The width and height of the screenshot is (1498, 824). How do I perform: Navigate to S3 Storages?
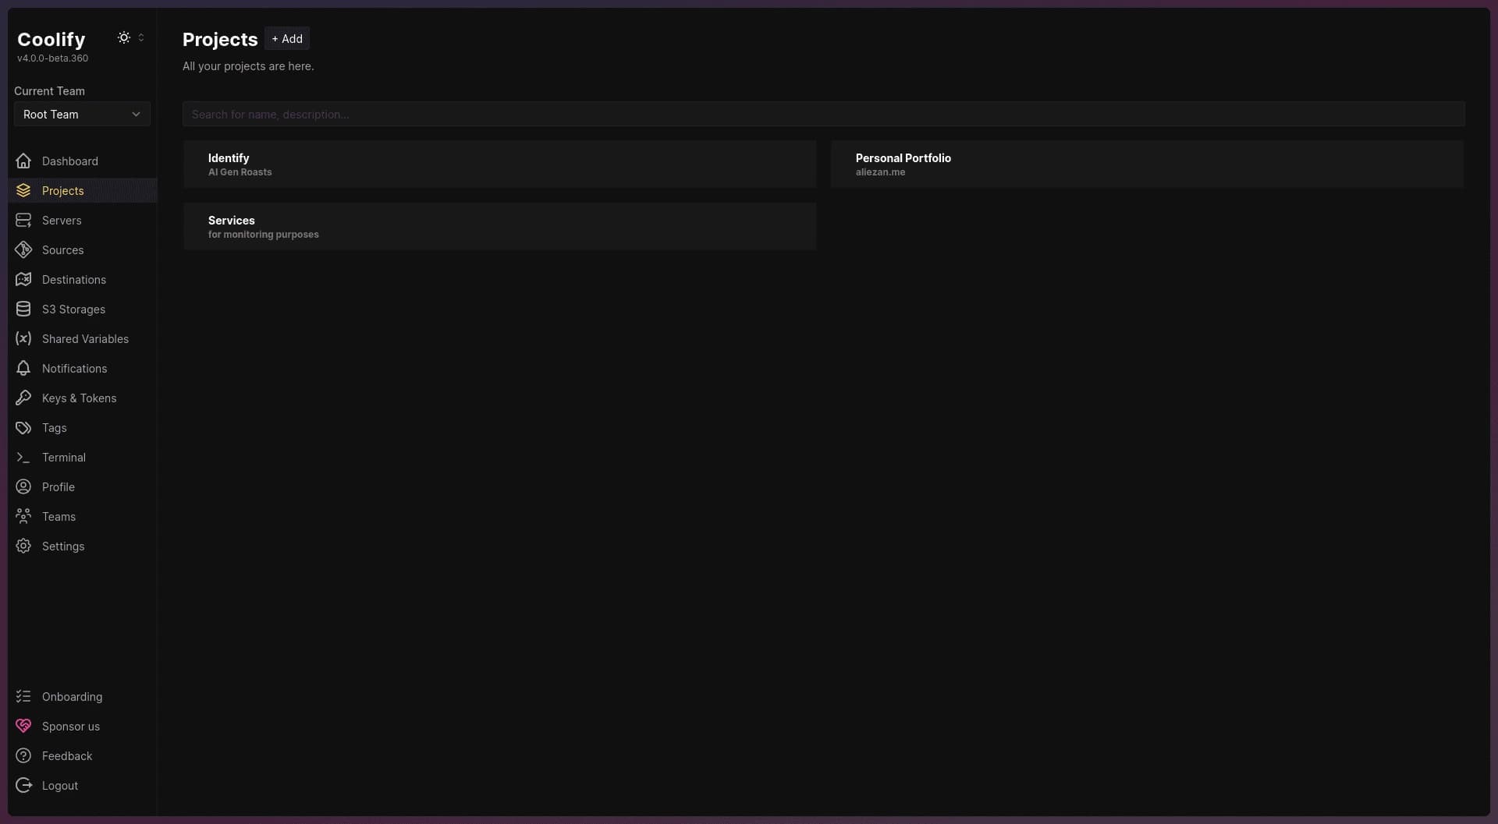[x=82, y=309]
